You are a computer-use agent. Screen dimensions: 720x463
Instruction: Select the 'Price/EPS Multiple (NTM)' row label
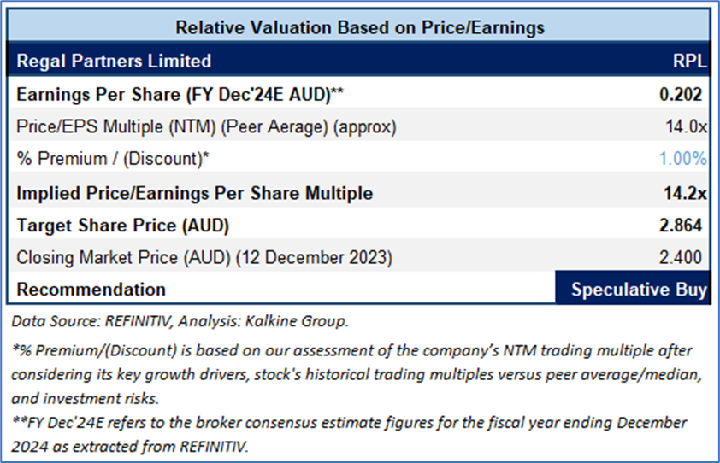pyautogui.click(x=206, y=126)
